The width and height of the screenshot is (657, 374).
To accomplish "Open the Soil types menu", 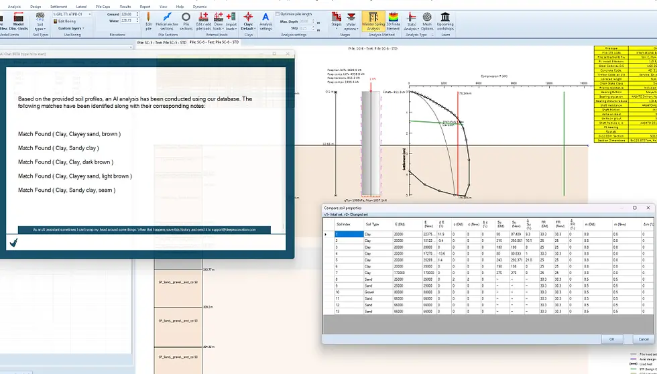I will pos(40,21).
